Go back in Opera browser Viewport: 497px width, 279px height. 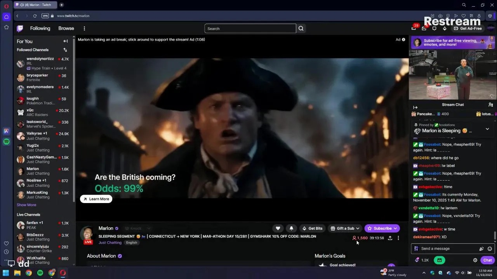click(x=17, y=16)
